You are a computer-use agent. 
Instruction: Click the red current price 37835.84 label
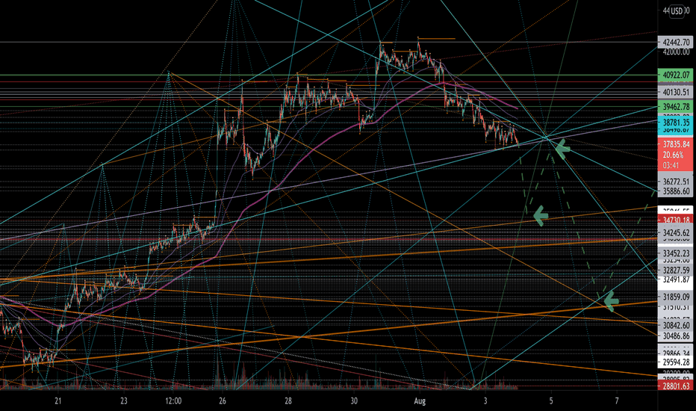pos(676,144)
